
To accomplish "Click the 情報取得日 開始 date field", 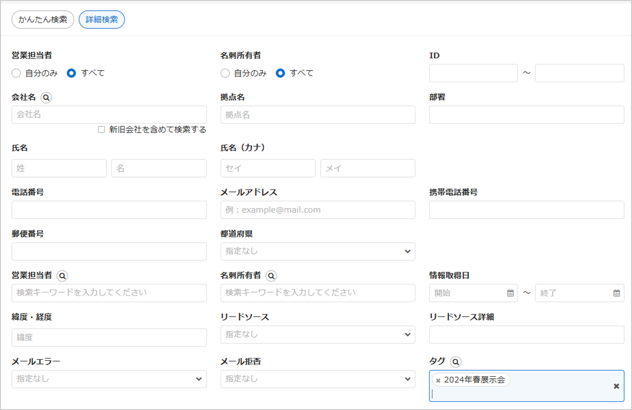I will [473, 293].
